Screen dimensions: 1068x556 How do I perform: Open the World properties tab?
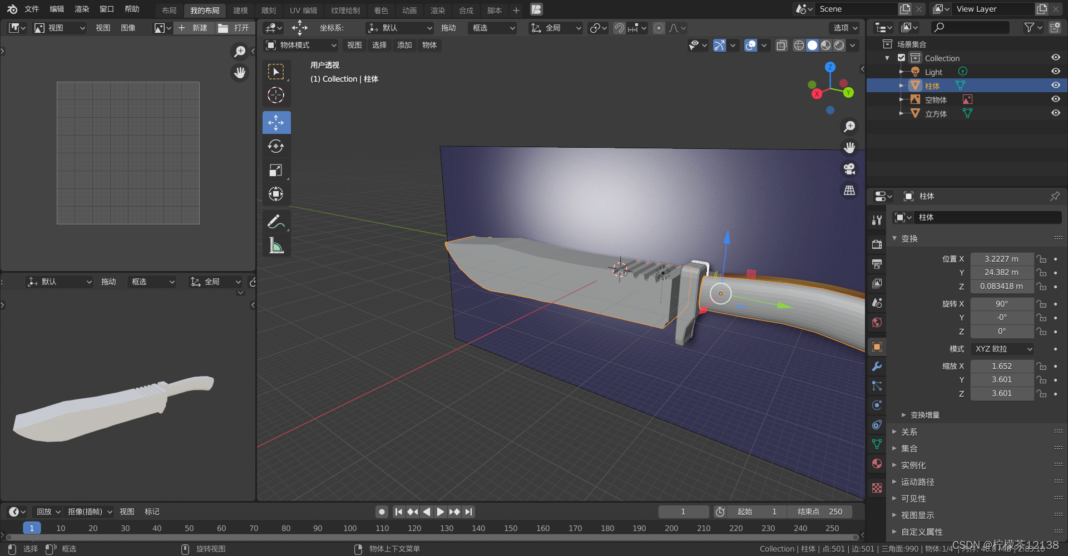click(x=877, y=322)
